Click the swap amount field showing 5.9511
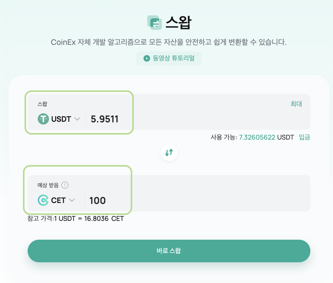The image size is (333, 283). [198, 119]
